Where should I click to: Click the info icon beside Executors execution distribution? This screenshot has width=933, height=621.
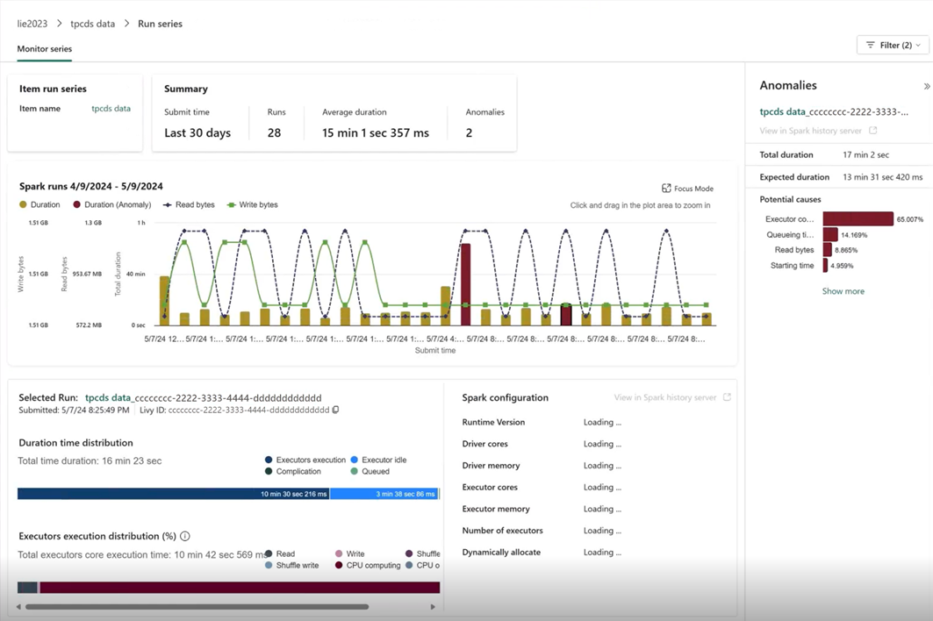point(185,536)
